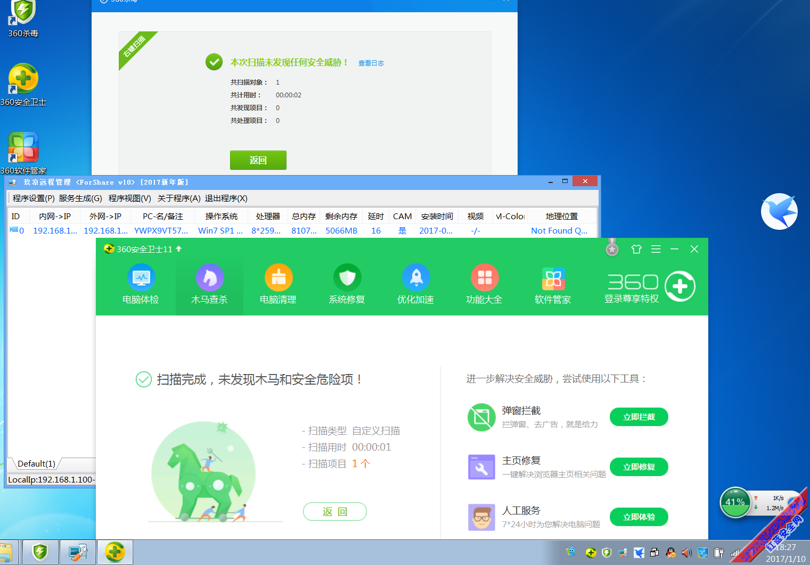810x565 pixels.
Task: Open 软件管家 in 360 toolbar
Action: (x=553, y=284)
